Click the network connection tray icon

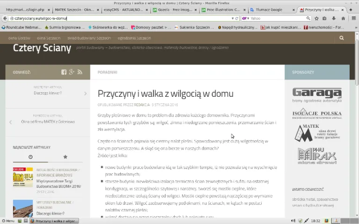tap(306, 221)
